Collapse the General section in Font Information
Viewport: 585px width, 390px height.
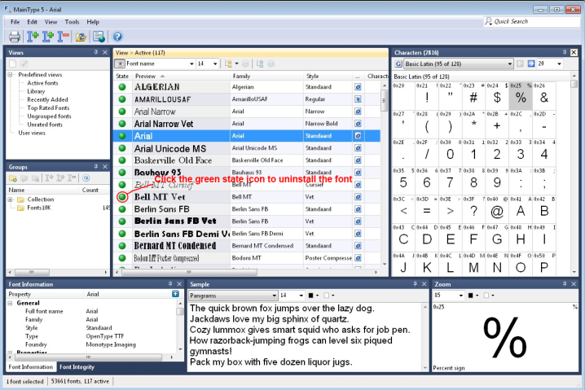click(10, 303)
